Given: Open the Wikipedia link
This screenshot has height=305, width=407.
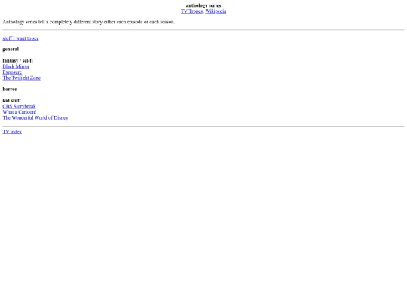Looking at the screenshot, I should pyautogui.click(x=216, y=11).
